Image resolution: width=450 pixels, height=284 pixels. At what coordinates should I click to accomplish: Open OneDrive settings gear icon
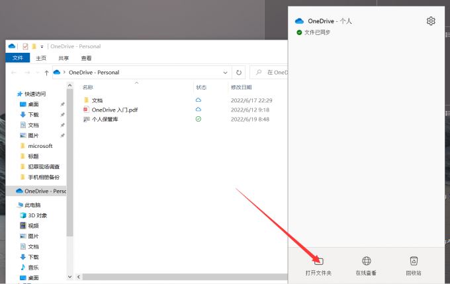click(431, 21)
